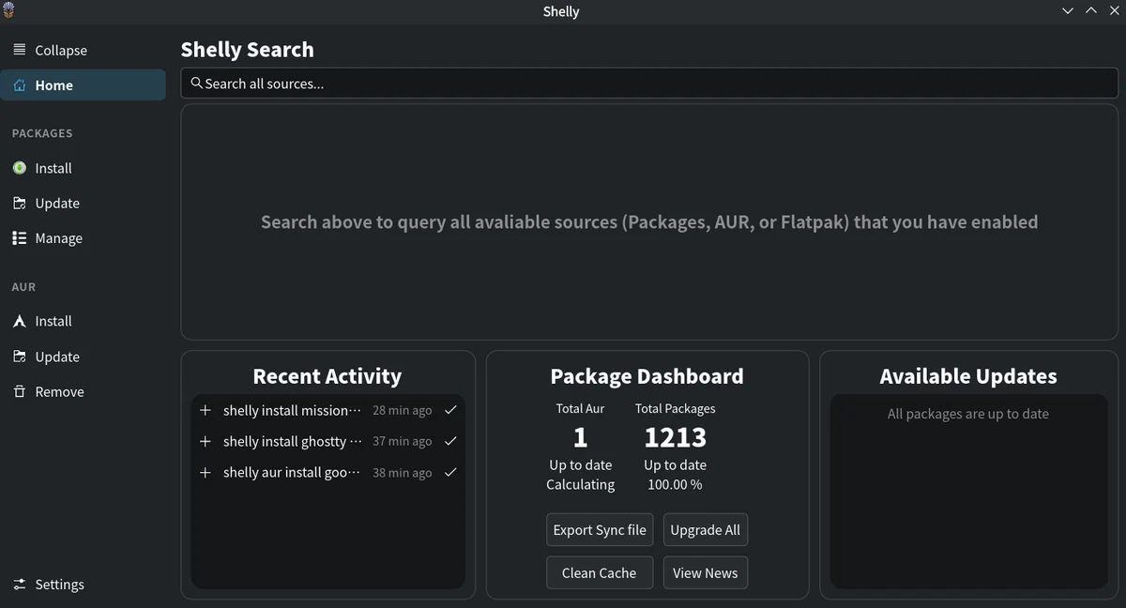Click the 'Calculating' status text

(x=581, y=485)
